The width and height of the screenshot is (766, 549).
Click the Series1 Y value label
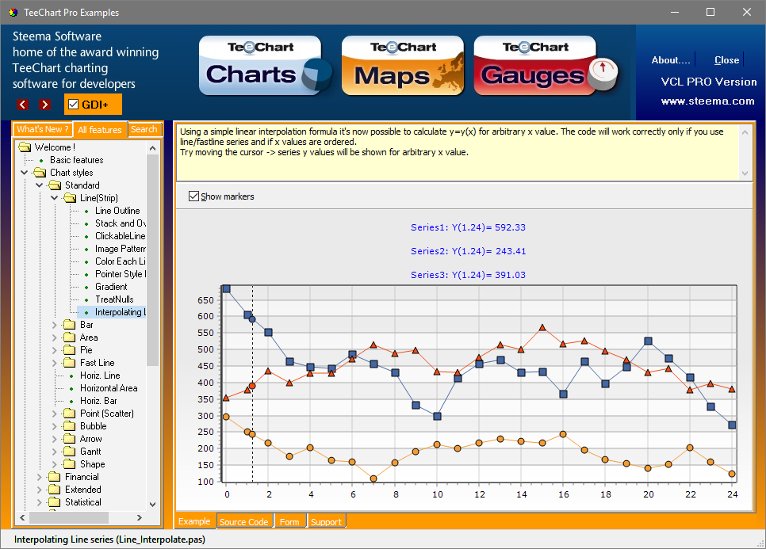coord(468,227)
